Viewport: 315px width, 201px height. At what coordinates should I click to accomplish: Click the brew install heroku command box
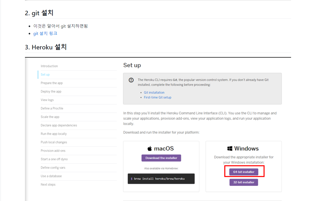tap(161, 179)
